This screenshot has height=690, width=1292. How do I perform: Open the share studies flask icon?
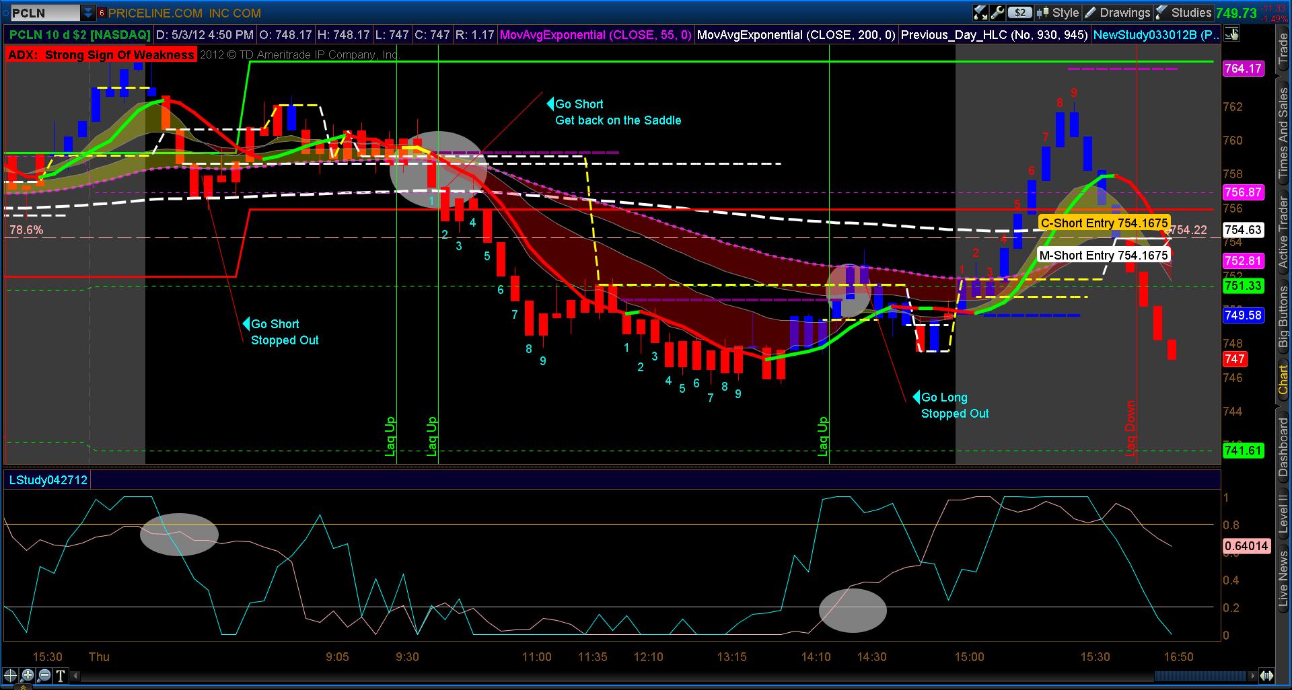coord(980,13)
